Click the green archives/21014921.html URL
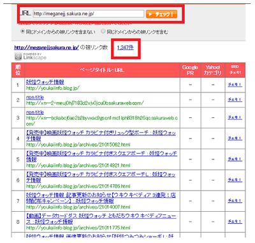 point(78,165)
